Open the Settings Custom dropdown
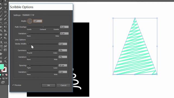The image size is (174, 98). click(28, 15)
